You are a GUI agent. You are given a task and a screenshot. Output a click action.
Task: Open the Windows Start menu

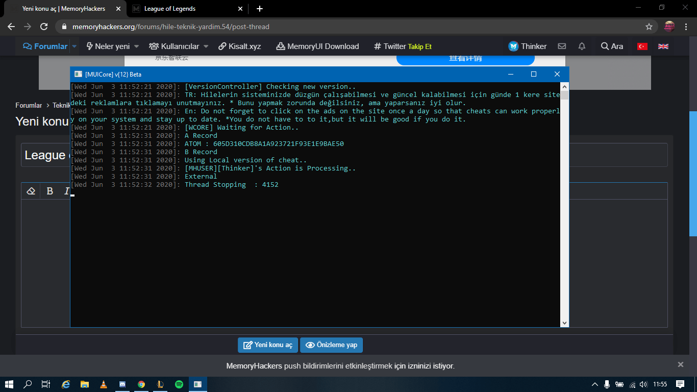tap(9, 384)
